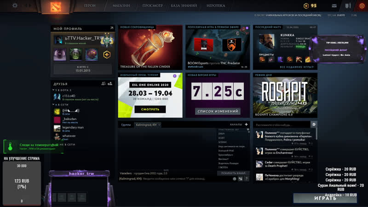The height and width of the screenshot is (207, 368).
Task: Open ВСЕ НЕДАВНИЕ ИГРЫ link
Action: [297, 67]
